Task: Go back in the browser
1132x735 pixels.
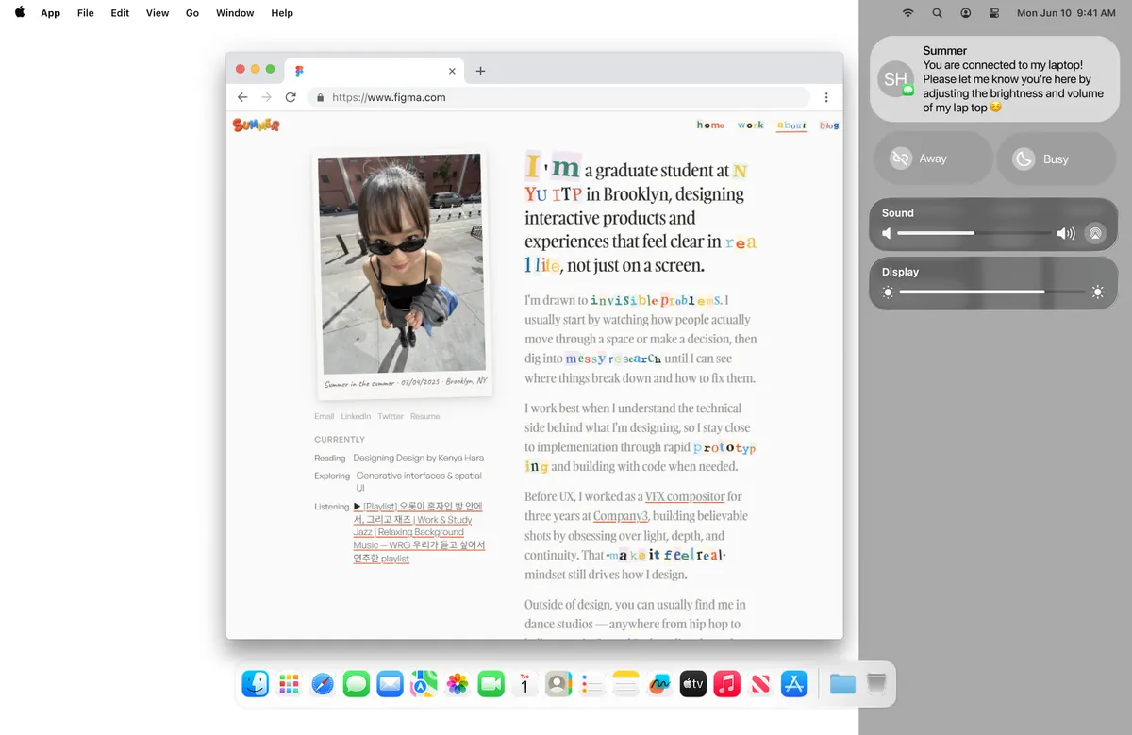Action: pyautogui.click(x=242, y=97)
